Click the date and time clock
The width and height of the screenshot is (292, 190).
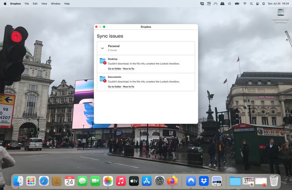click(x=278, y=4)
